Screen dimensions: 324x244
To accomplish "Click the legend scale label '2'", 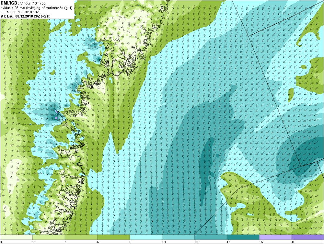I will coord(33,242).
